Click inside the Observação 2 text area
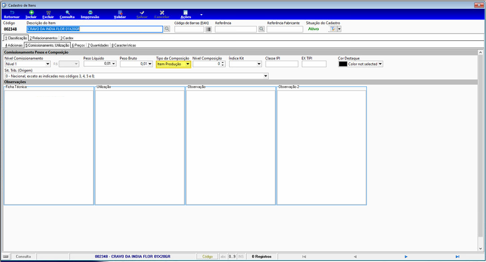This screenshot has height=262, width=486. [x=321, y=147]
